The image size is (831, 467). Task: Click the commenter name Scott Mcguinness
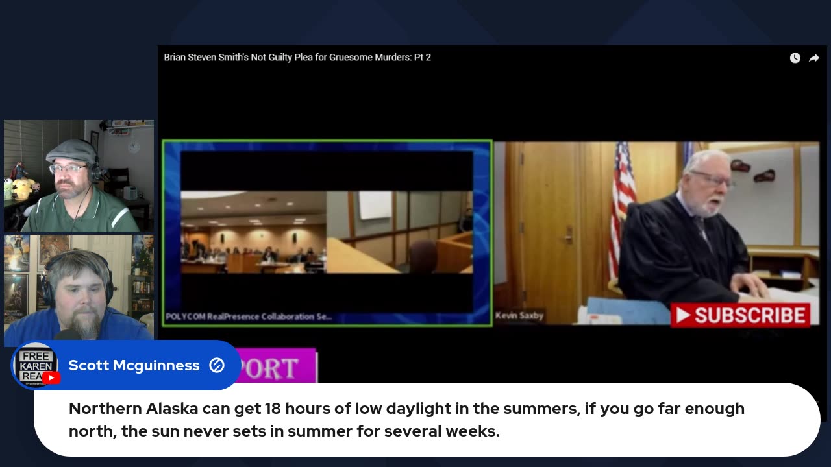(134, 365)
